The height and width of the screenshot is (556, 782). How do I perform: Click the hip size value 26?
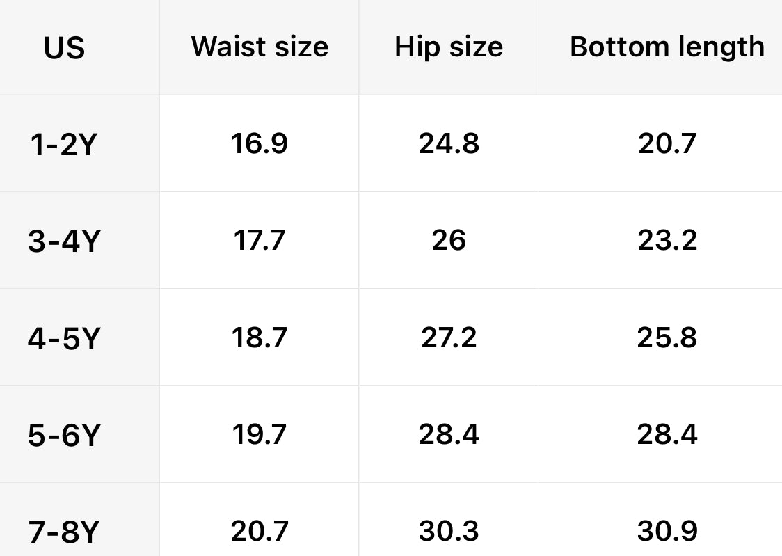449,241
